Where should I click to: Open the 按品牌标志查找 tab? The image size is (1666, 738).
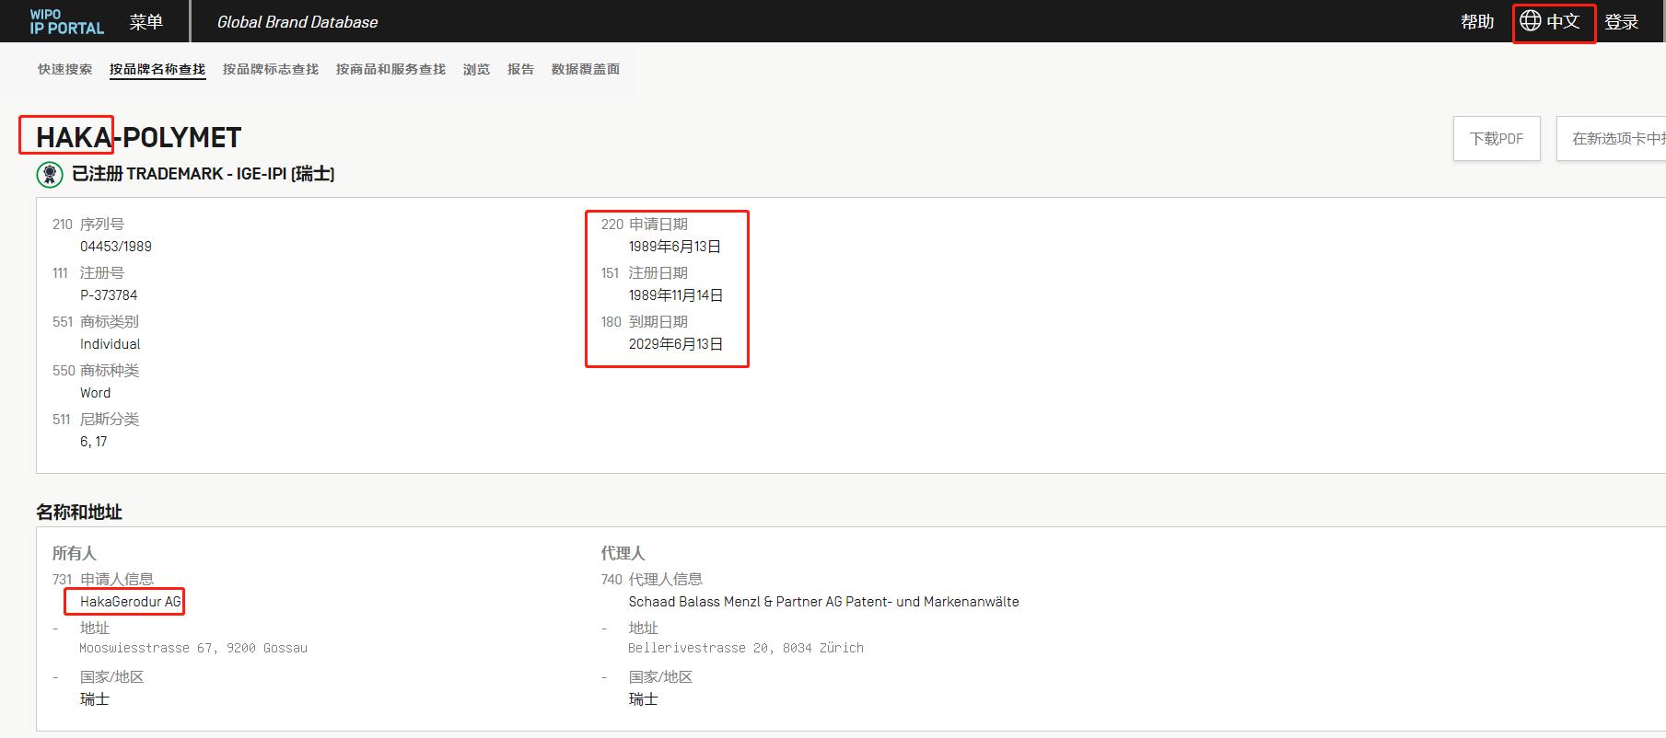tap(270, 69)
